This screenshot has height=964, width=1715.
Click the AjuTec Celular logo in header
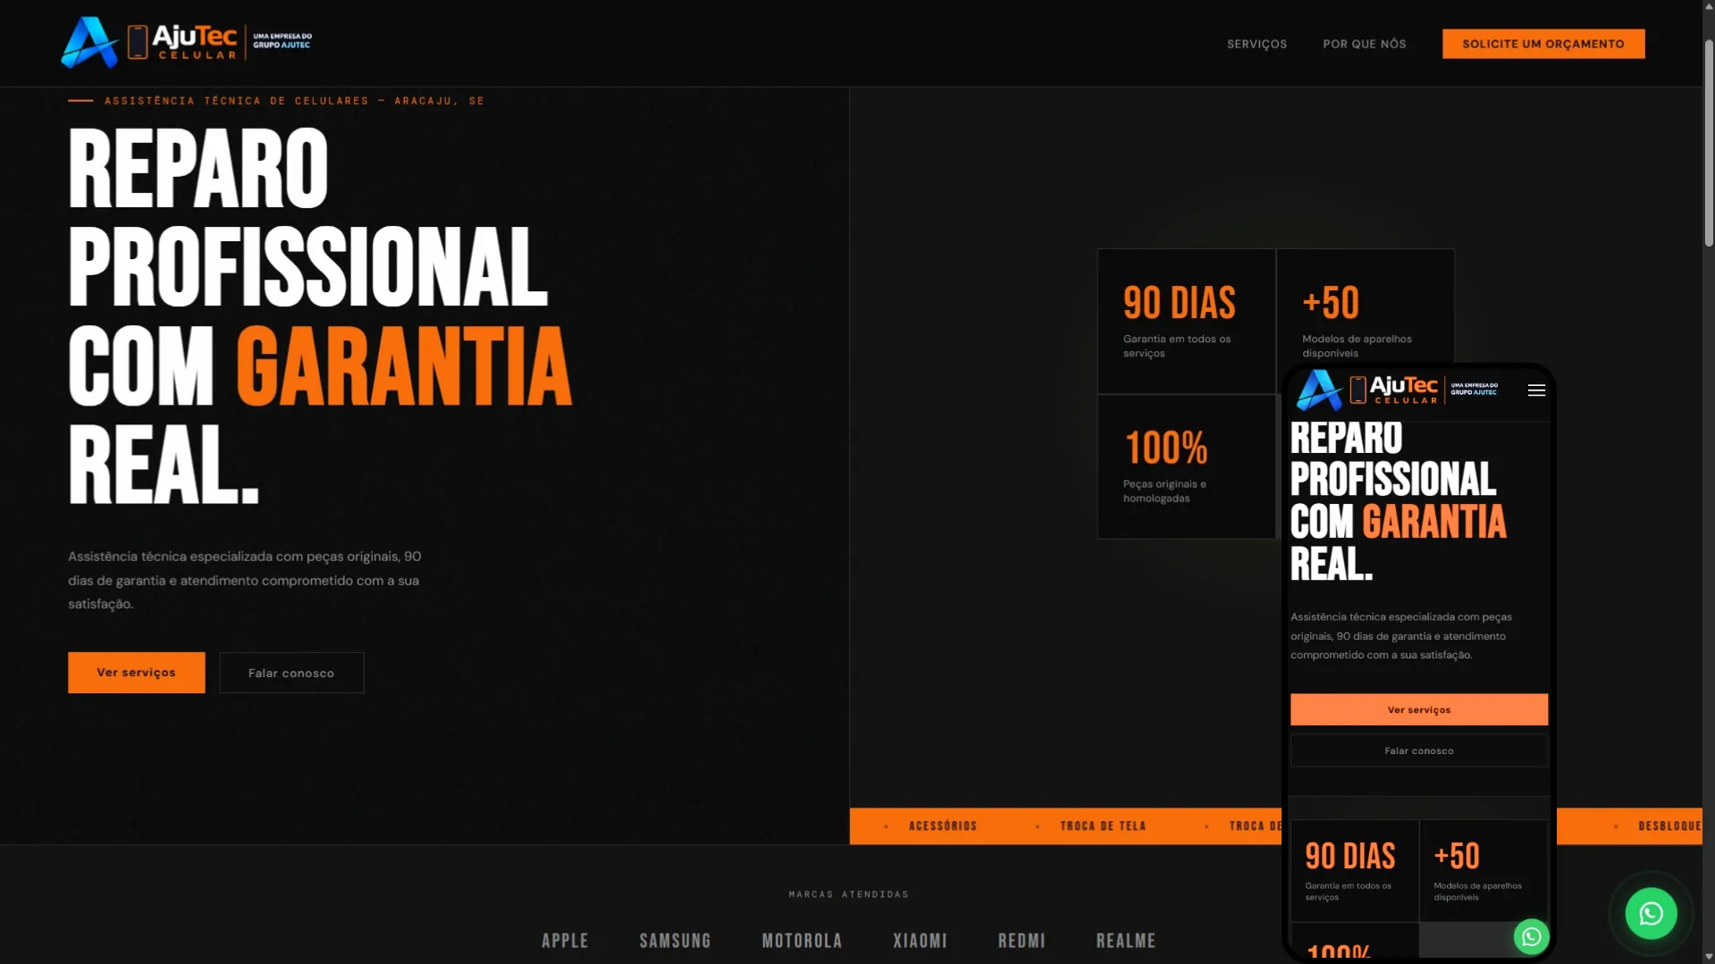click(186, 43)
